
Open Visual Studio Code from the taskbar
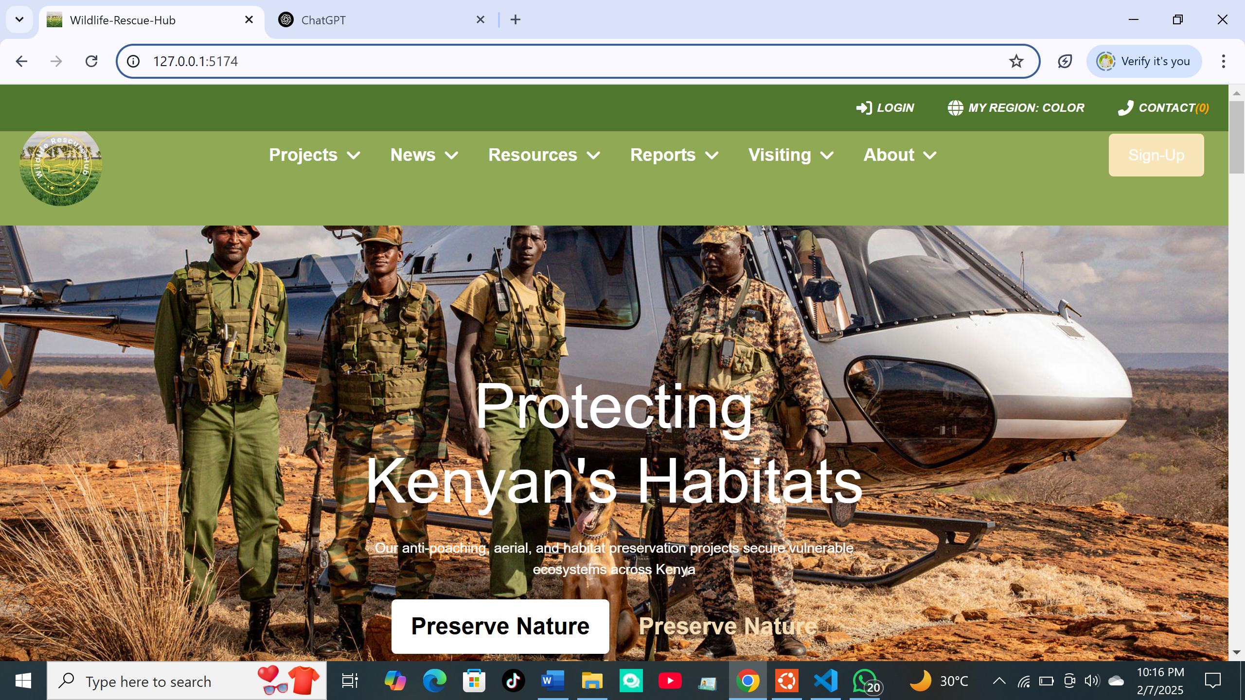825,681
